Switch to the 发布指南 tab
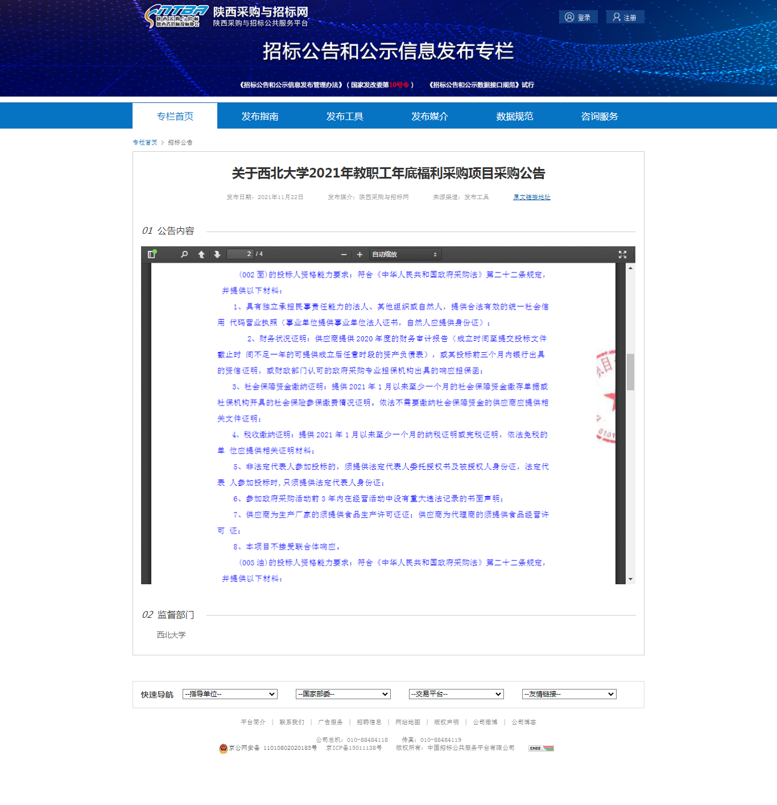This screenshot has height=805, width=777. 260,116
